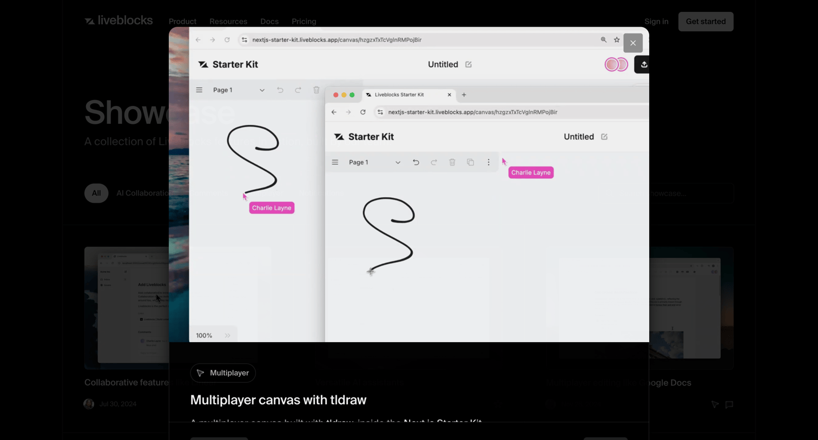The height and width of the screenshot is (440, 818).
Task: Go to the Docs page
Action: coord(269,22)
